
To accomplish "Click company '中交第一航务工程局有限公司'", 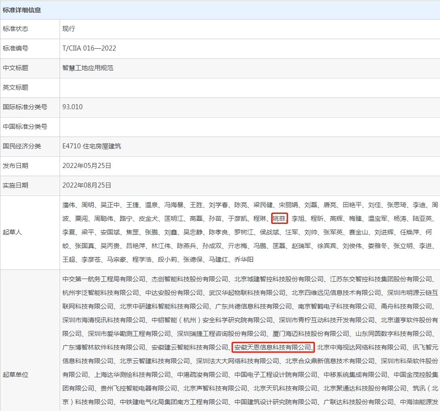I will (x=104, y=279).
